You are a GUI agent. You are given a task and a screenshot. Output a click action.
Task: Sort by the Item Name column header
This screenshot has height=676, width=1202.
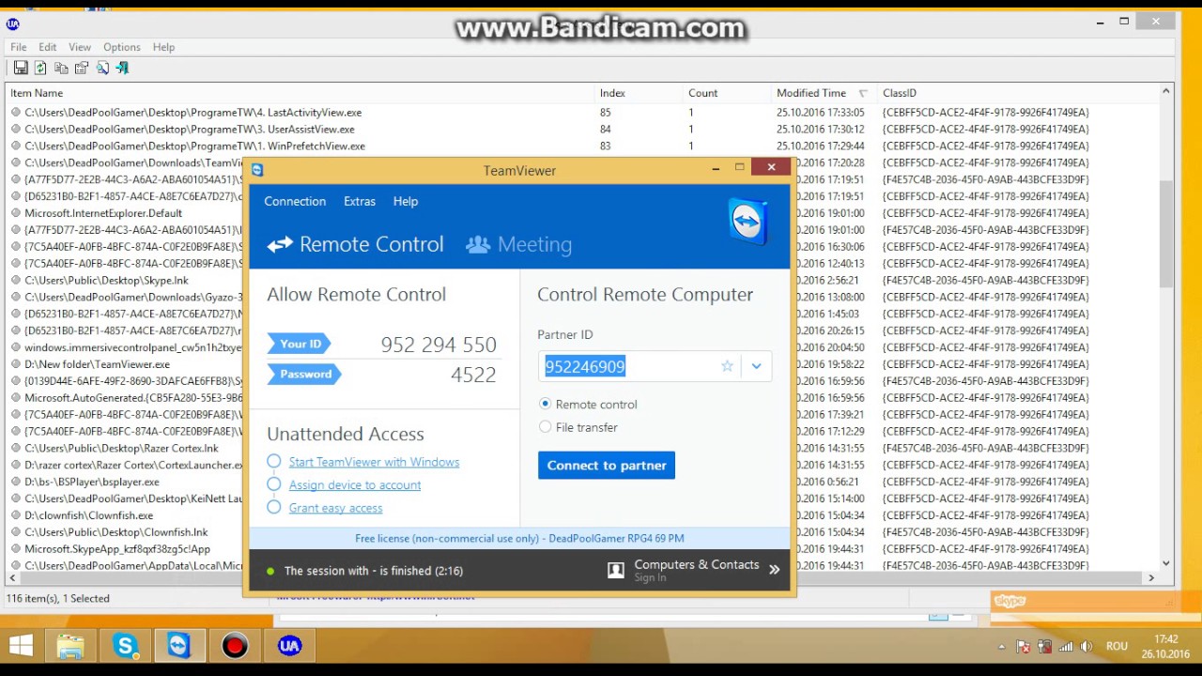[x=300, y=93]
